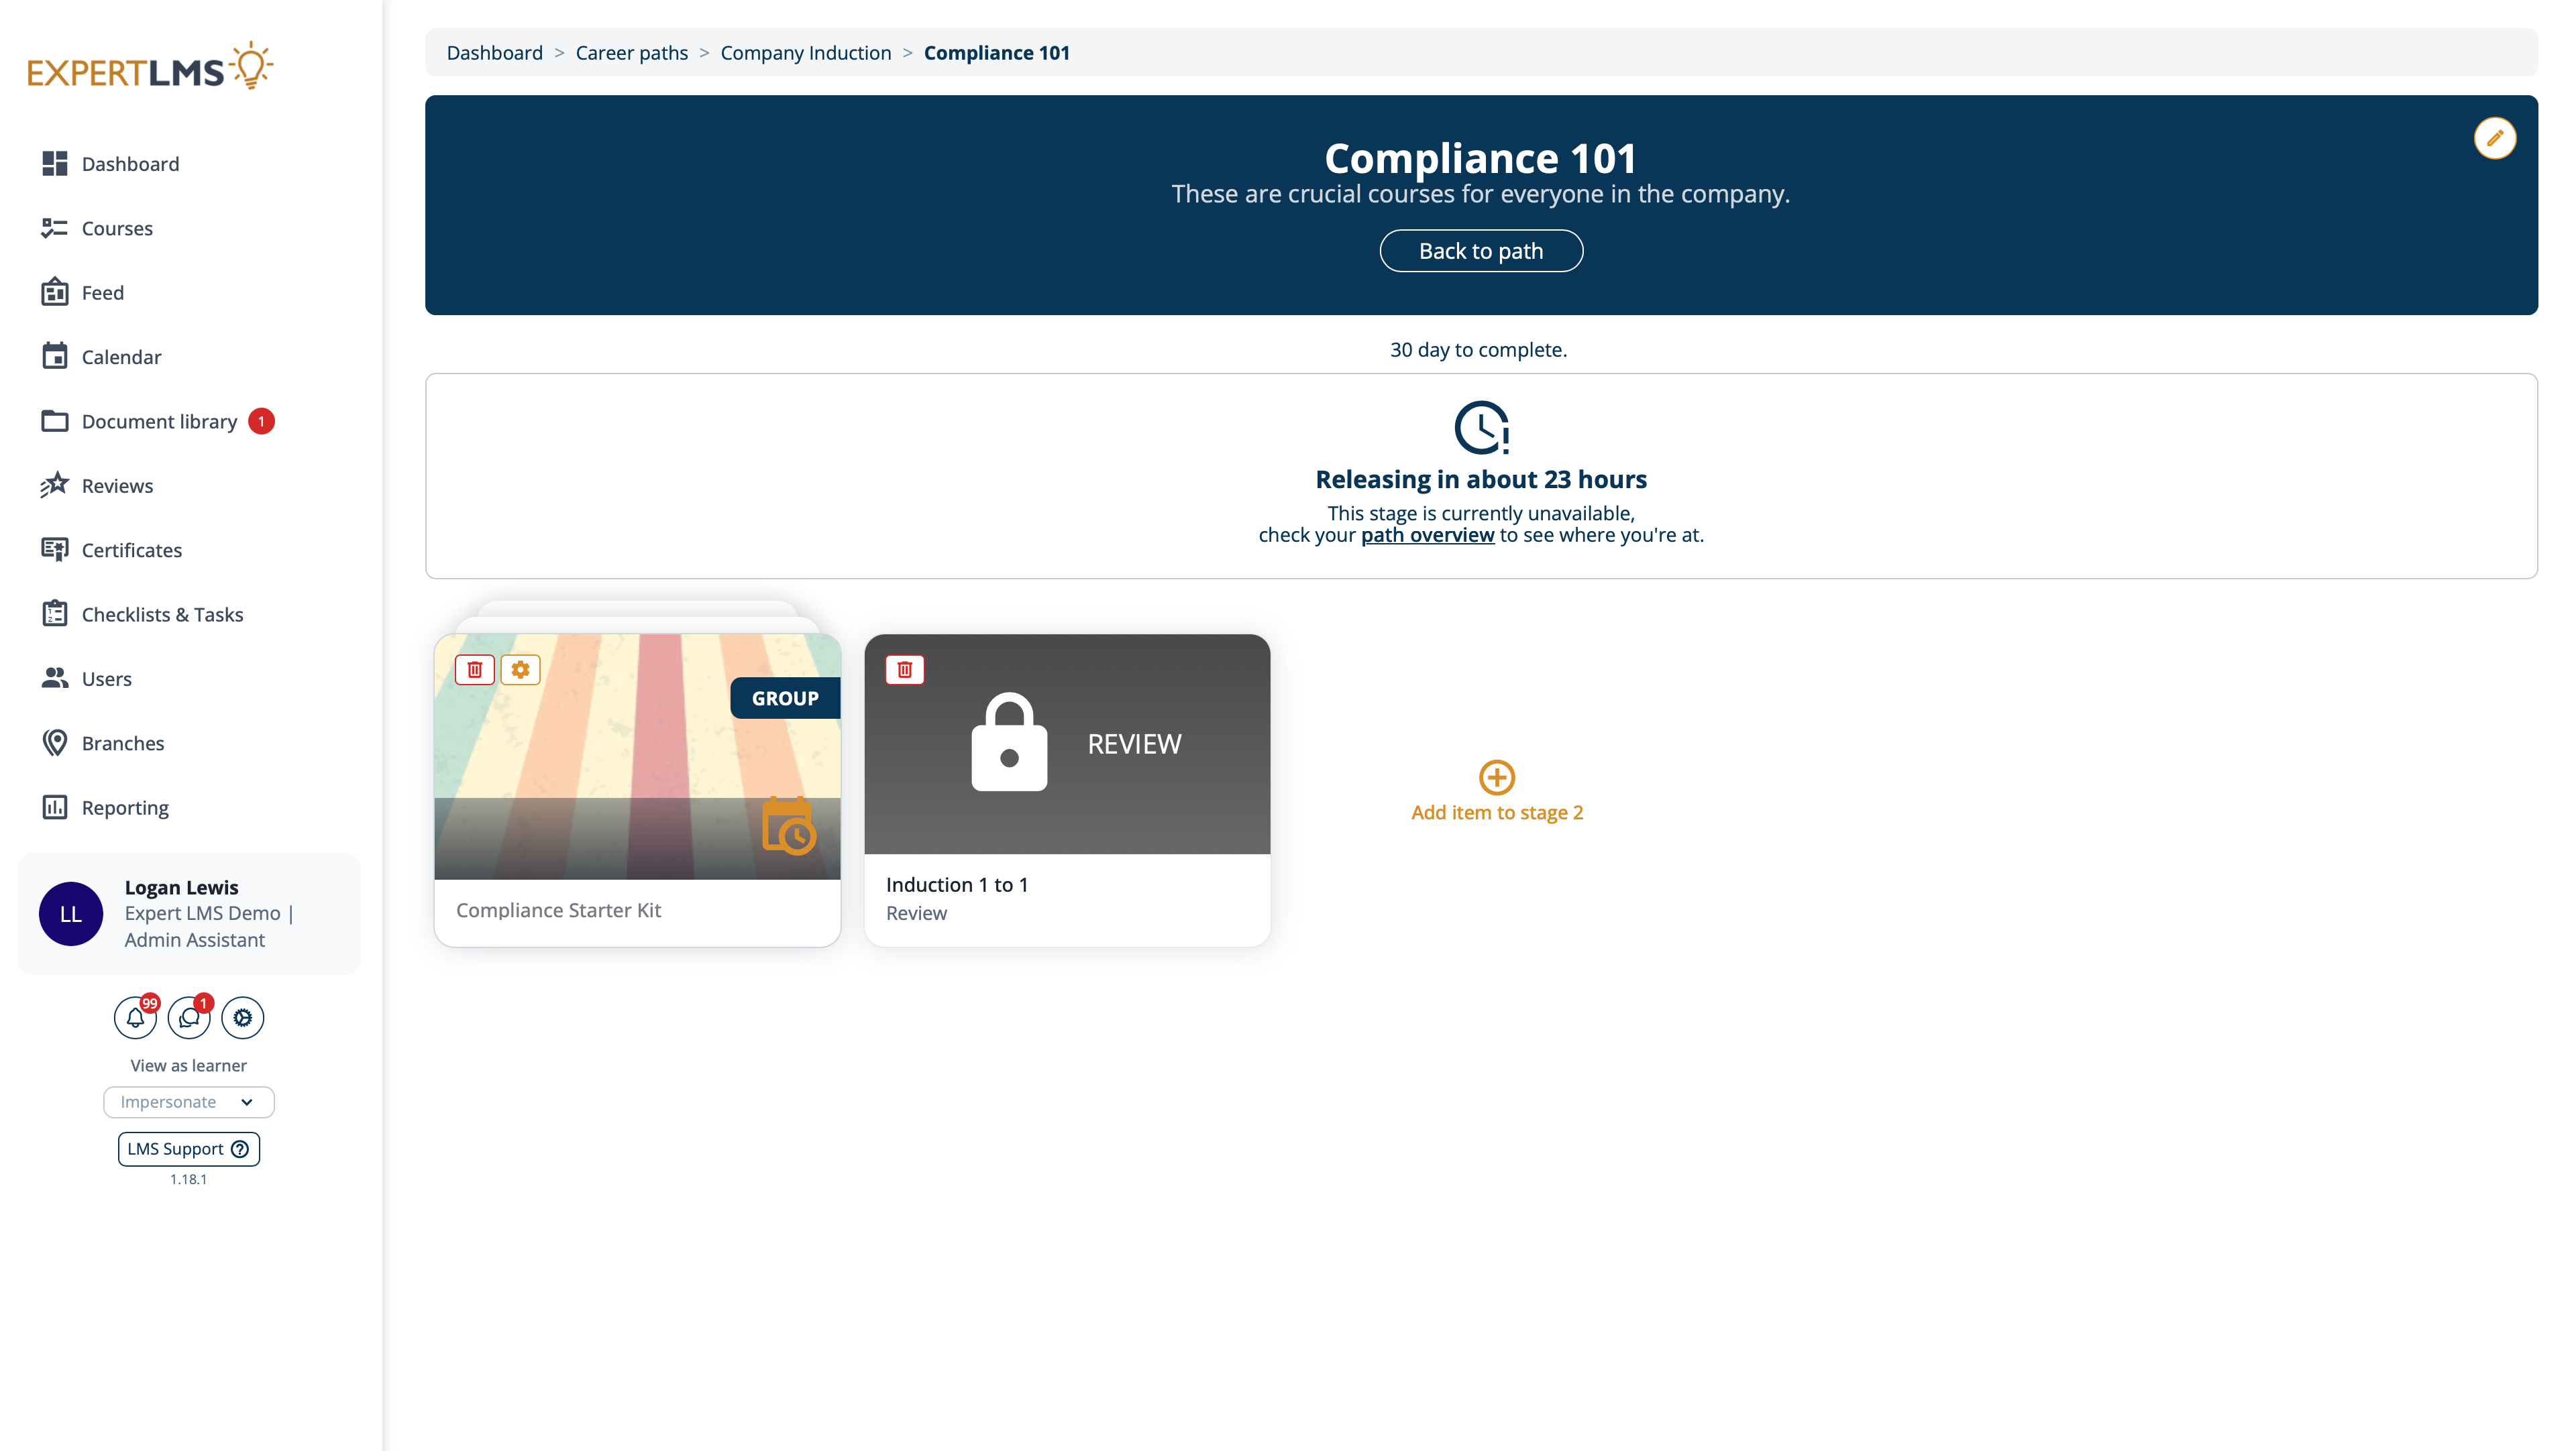Open settings gear on Compliance Starter Kit
The width and height of the screenshot is (2576, 1451).
[x=520, y=670]
